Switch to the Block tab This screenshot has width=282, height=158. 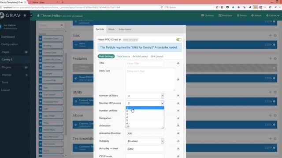[111, 29]
